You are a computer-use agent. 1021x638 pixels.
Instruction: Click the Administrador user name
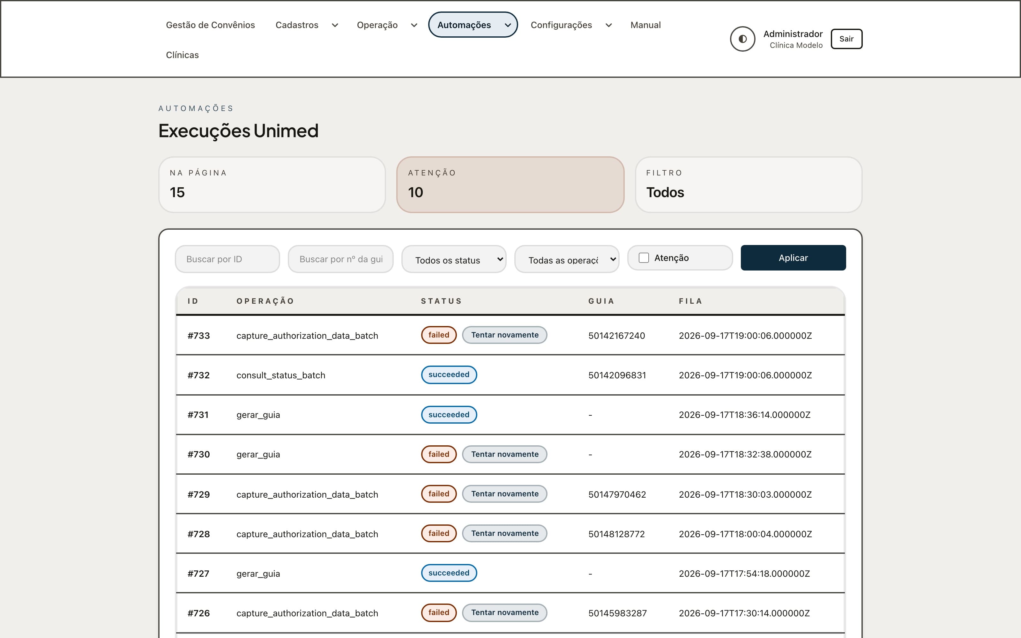(793, 34)
